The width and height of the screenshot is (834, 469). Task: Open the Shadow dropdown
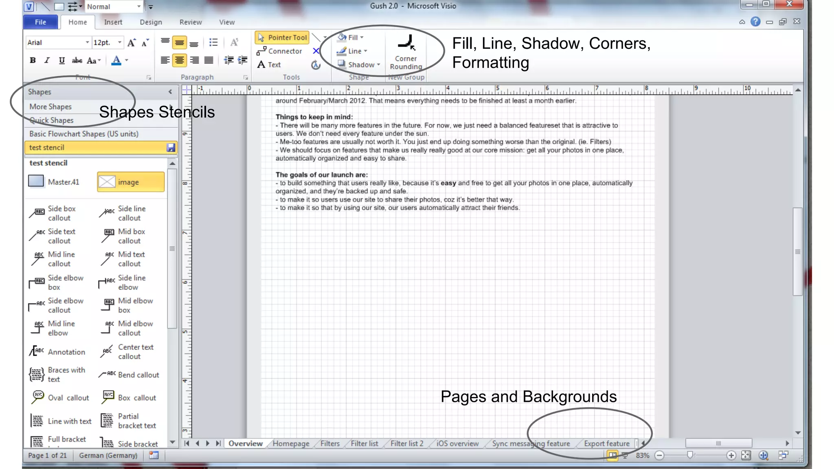click(x=359, y=65)
